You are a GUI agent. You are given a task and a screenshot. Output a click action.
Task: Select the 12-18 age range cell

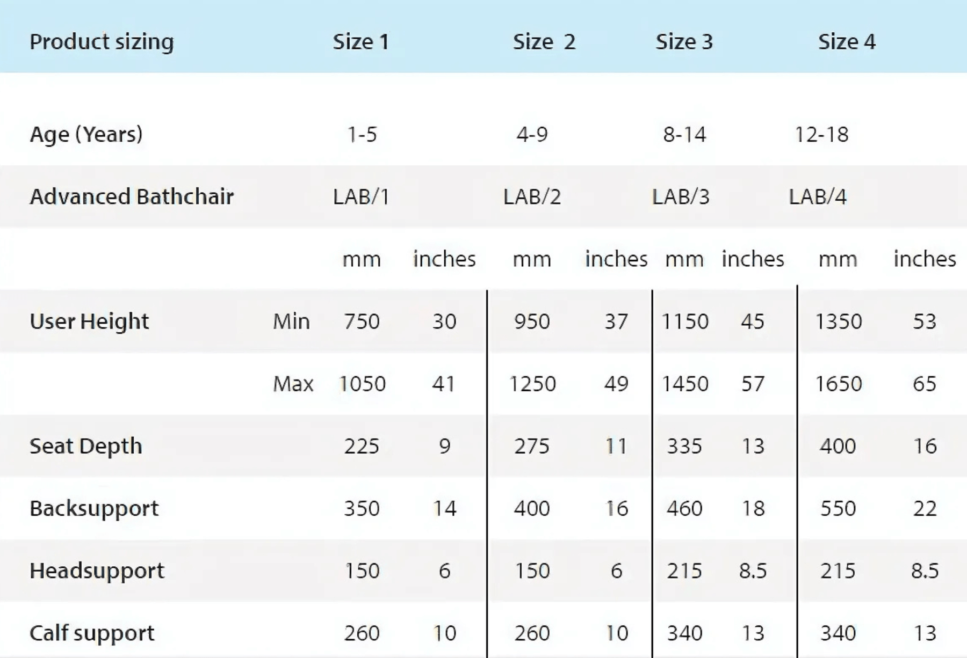pos(821,134)
